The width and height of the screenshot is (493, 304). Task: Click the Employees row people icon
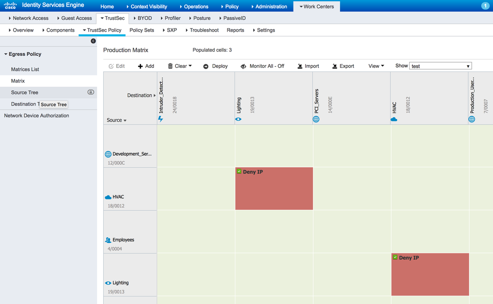108,240
